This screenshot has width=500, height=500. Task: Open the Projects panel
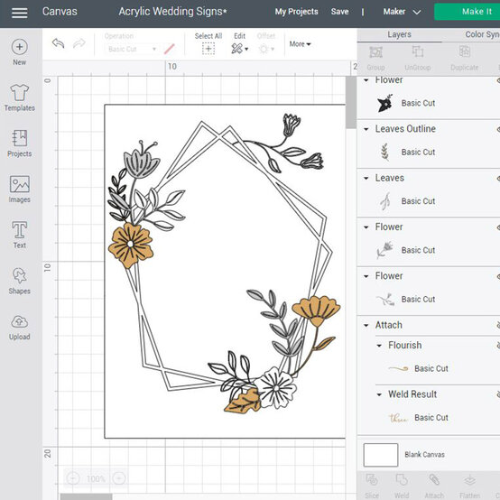(x=20, y=144)
